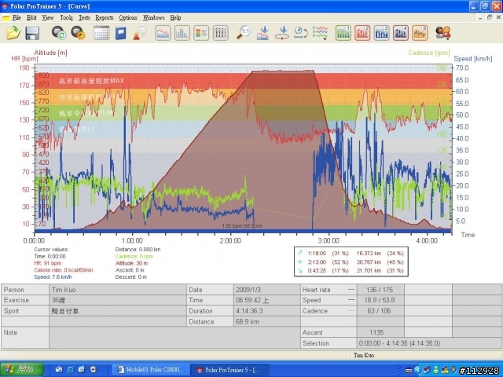503x377 pixels.
Task: Select graph preset 2 (red)
Action: click(x=362, y=33)
